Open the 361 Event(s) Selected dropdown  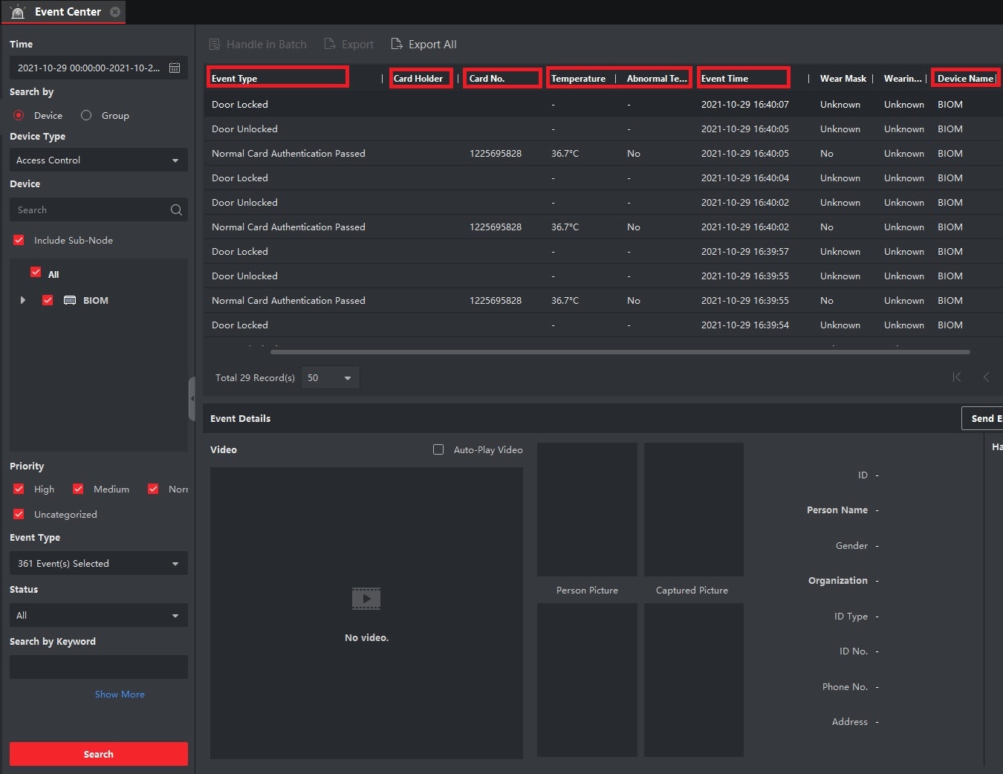[x=99, y=563]
